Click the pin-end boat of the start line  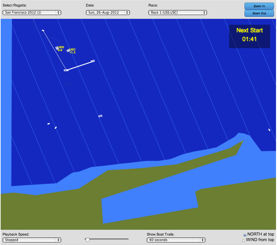[x=65, y=70]
